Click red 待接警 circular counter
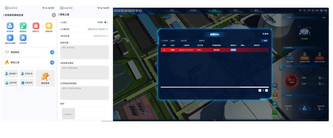333x138 pixels. (x=291, y=81)
